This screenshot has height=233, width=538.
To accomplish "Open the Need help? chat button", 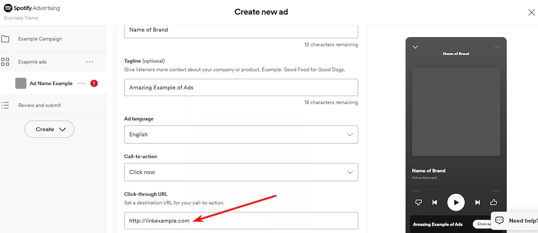I will pos(514,220).
